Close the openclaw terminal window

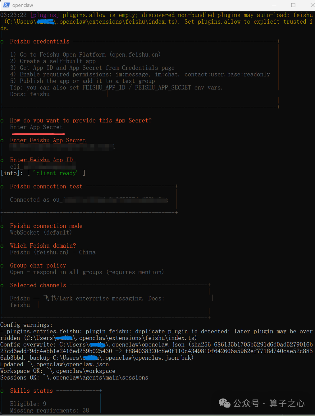tap(312, 5)
